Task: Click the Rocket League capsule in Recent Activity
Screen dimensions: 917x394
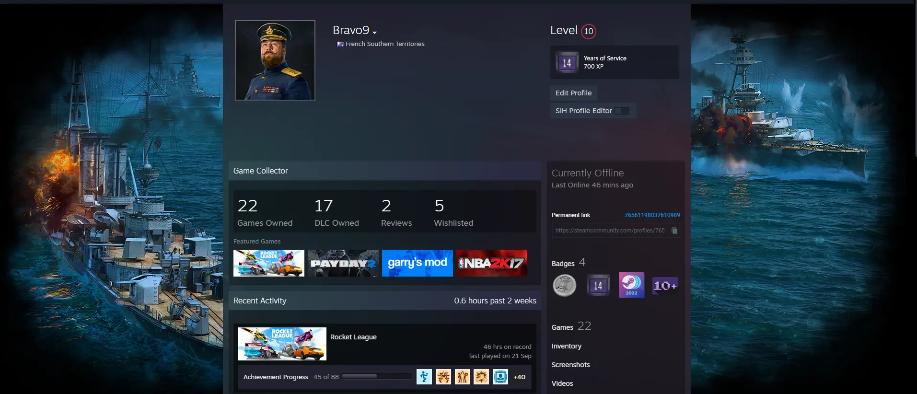Action: (x=282, y=344)
